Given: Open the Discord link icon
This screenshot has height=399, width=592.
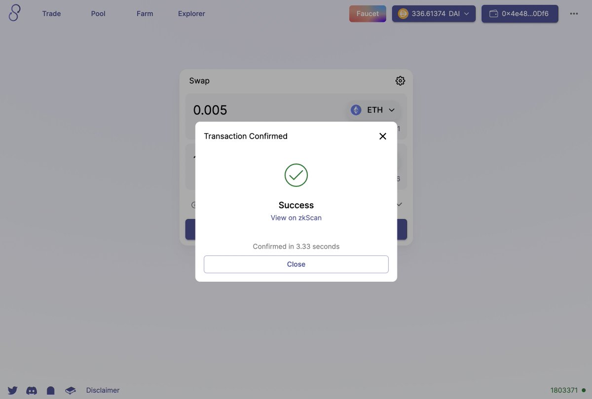Looking at the screenshot, I should point(32,390).
